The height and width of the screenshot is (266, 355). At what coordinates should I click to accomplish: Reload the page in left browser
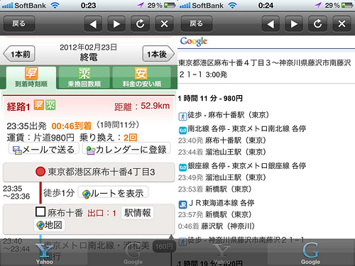pos(140,23)
